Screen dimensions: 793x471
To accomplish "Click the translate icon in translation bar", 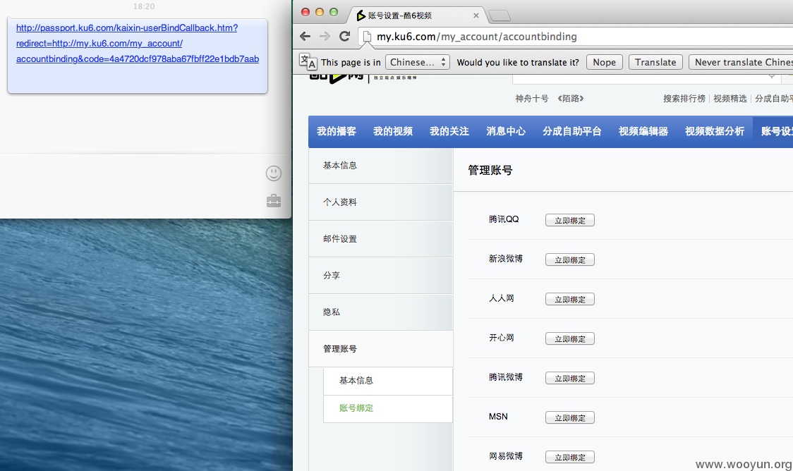I will [308, 61].
